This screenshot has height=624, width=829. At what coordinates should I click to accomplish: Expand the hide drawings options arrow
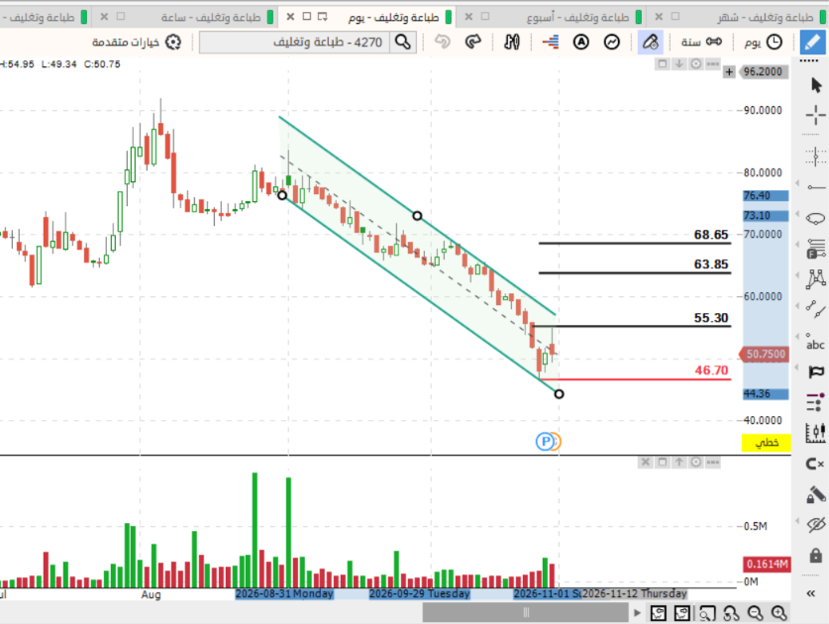click(x=797, y=521)
